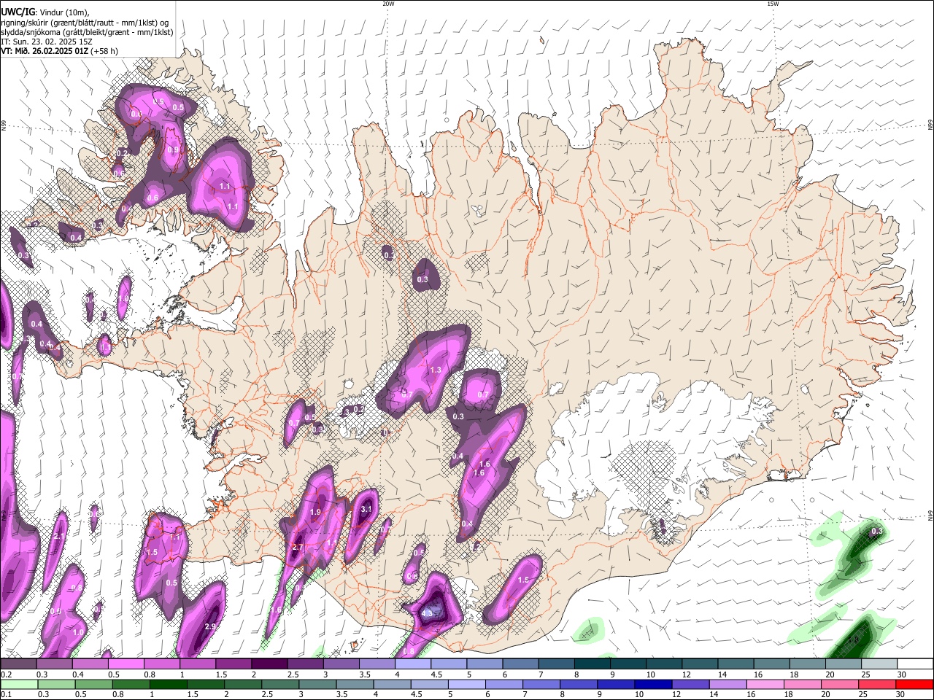Pick the dark navy 10 swatch in the lower scale

[653, 684]
